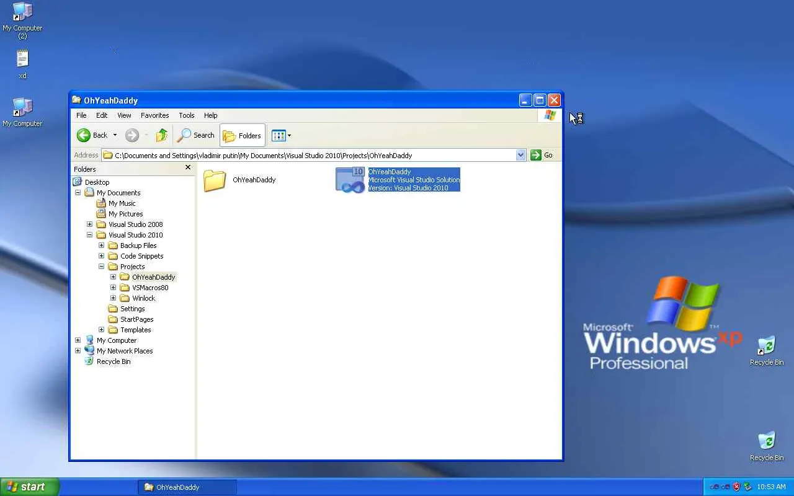Select the Desktop icon in the folder tree
This screenshot has width=794, height=496.
pos(78,182)
